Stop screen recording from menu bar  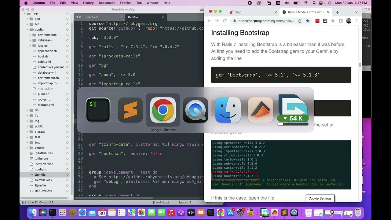point(250,3)
